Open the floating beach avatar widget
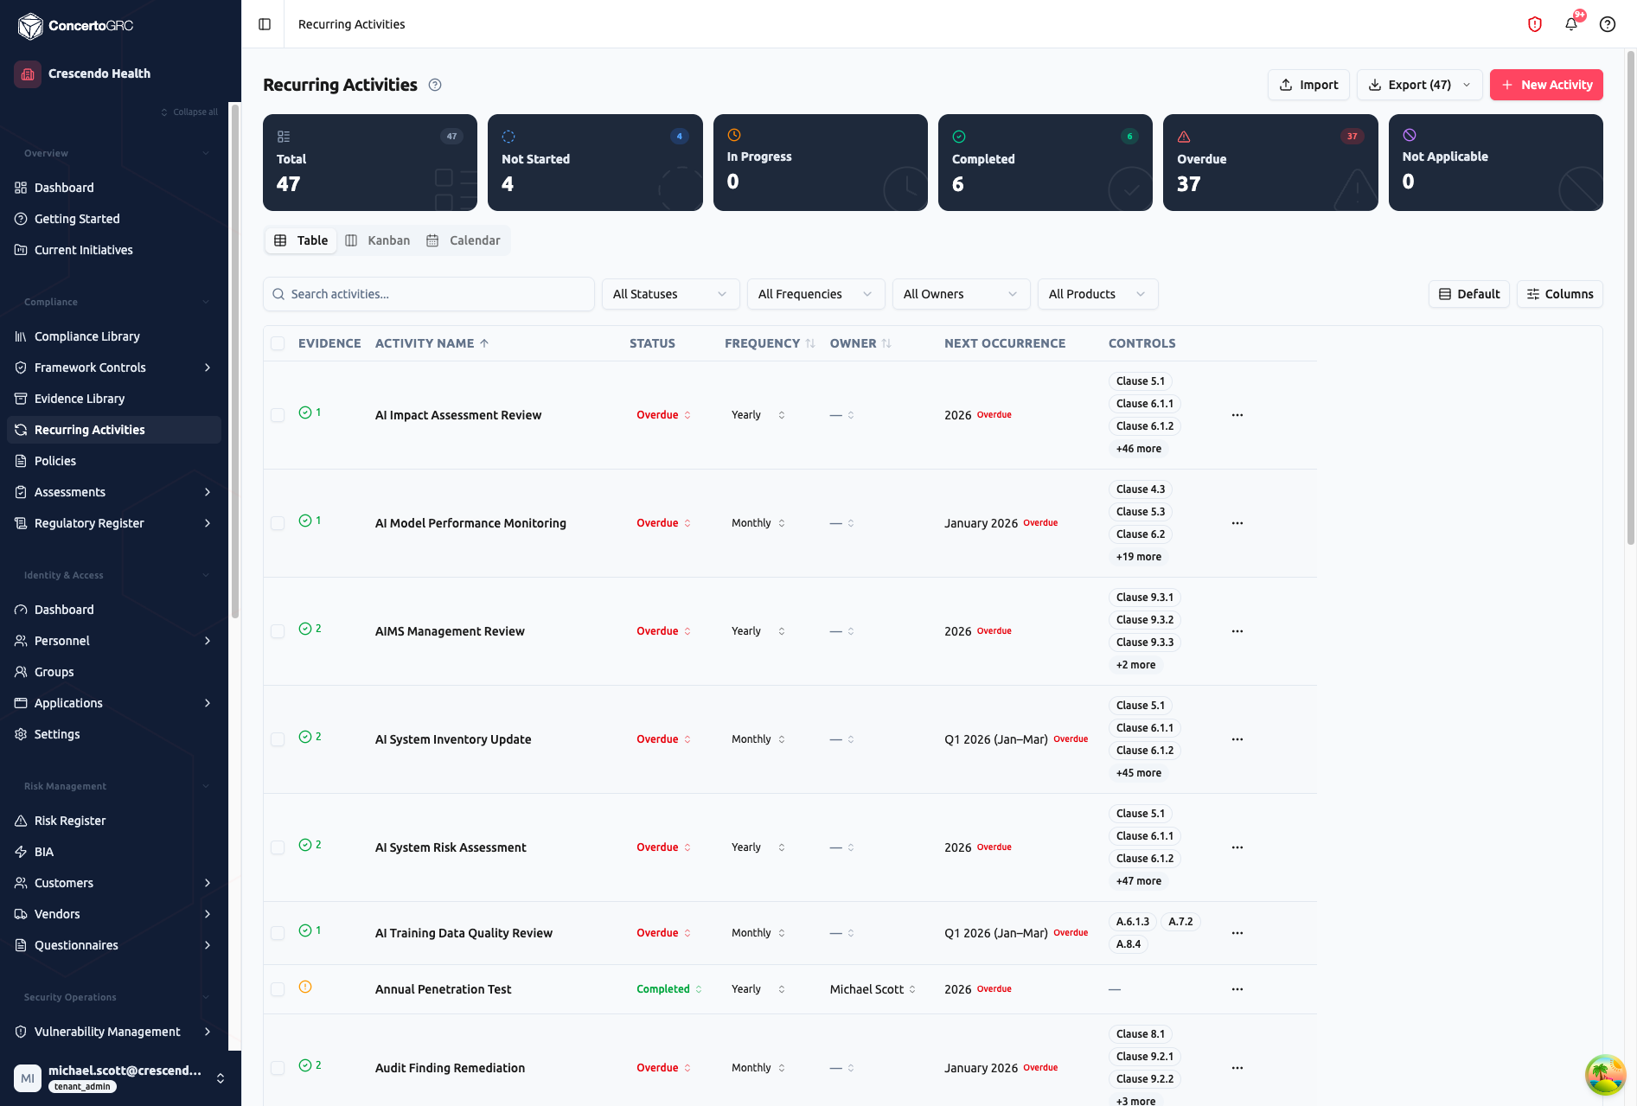 click(1605, 1075)
